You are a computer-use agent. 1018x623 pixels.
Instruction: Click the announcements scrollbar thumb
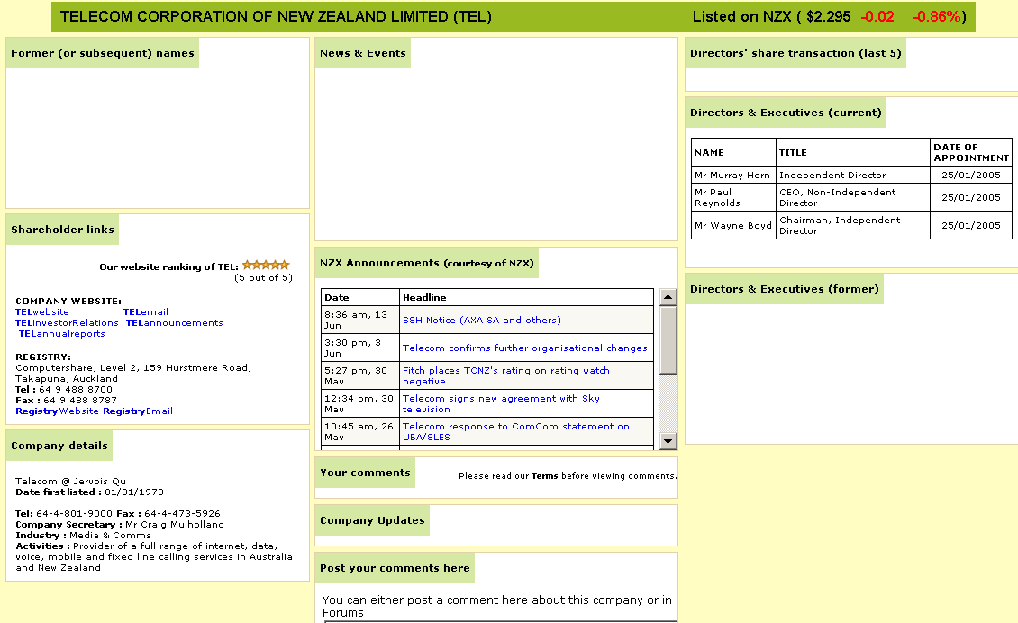tap(668, 340)
